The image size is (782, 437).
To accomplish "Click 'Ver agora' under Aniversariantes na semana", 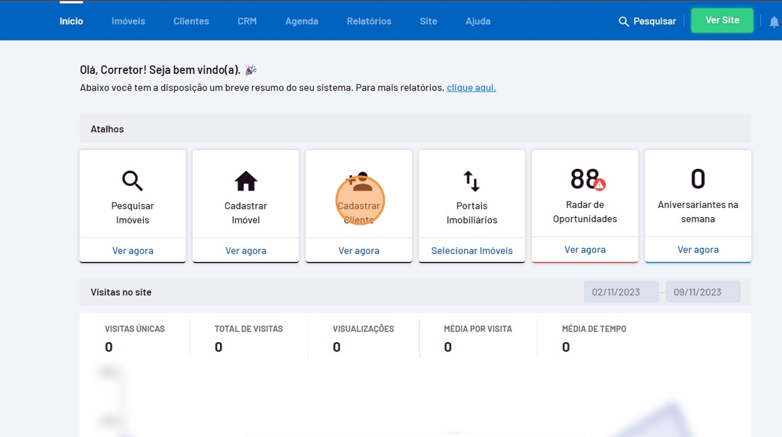I will tap(698, 249).
